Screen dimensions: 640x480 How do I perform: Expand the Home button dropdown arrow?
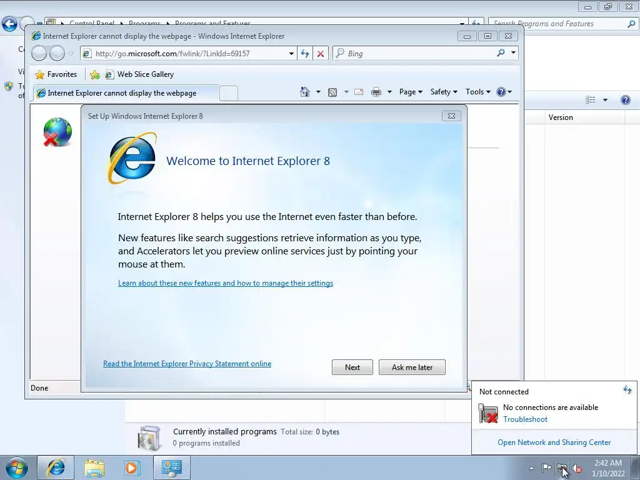point(318,92)
